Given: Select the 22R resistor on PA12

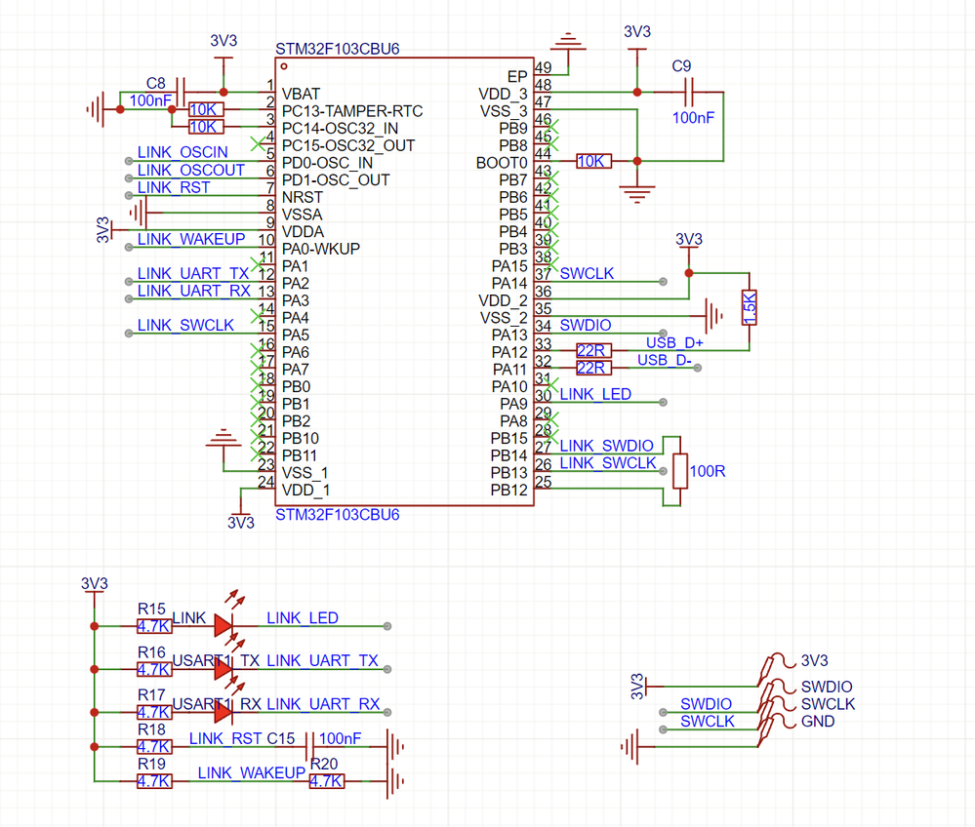Looking at the screenshot, I should pos(593,350).
